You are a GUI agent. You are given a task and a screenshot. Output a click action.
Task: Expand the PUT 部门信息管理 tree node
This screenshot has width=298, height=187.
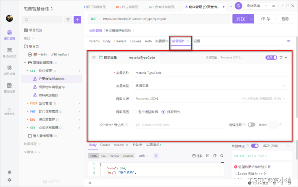pyautogui.click(x=27, y=111)
